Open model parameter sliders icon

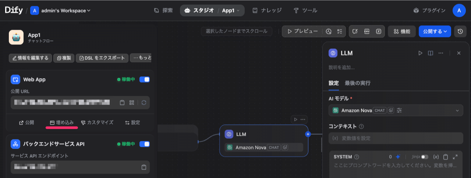pos(400,110)
